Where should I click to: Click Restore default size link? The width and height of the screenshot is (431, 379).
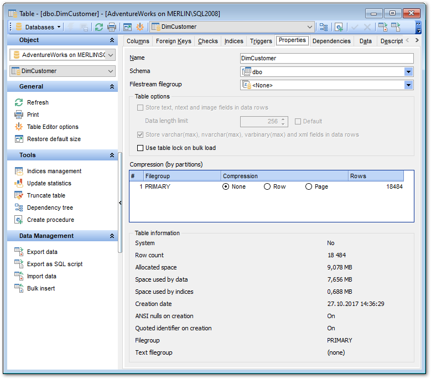click(x=54, y=139)
